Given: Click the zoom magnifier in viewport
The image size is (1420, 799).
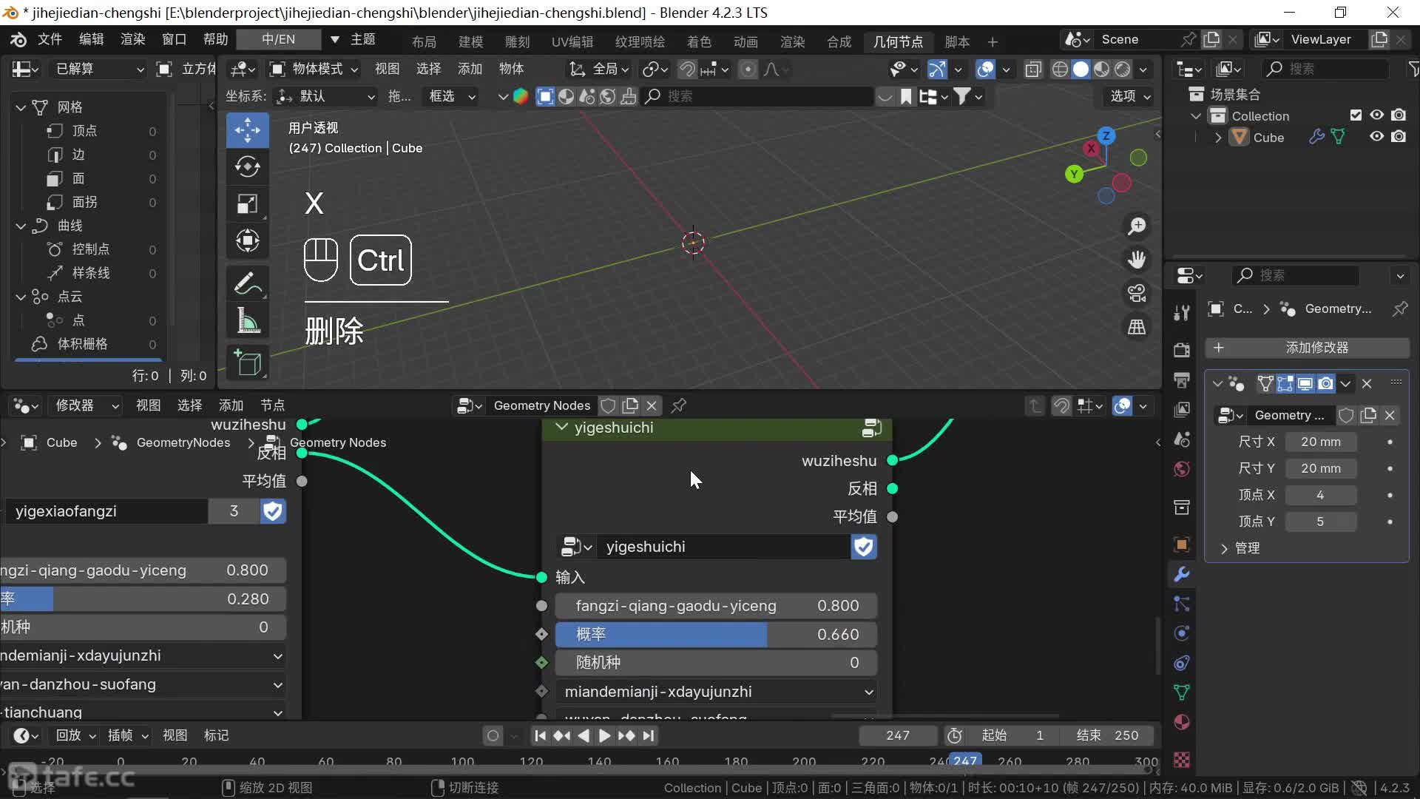Looking at the screenshot, I should (x=1137, y=226).
